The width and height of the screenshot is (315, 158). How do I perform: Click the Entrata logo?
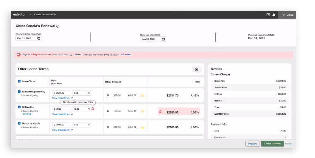pyautogui.click(x=19, y=14)
